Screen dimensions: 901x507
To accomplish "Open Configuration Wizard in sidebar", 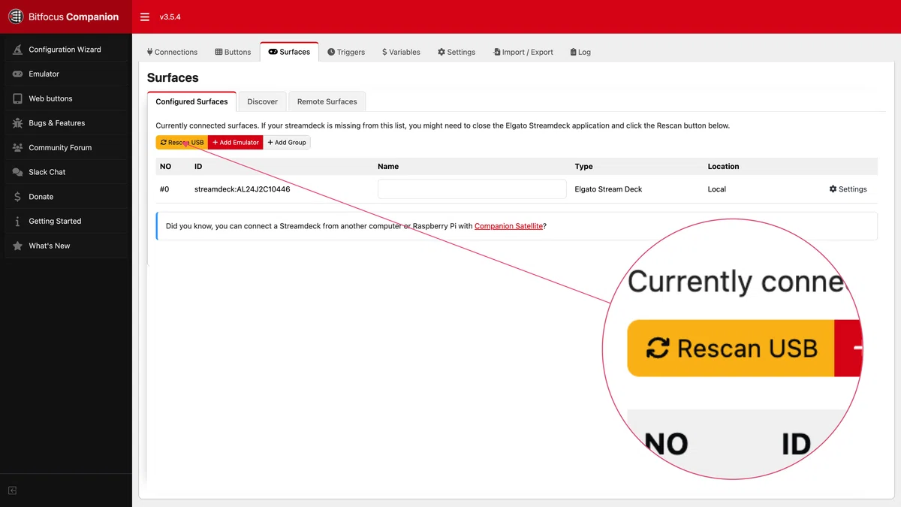I will (66, 50).
